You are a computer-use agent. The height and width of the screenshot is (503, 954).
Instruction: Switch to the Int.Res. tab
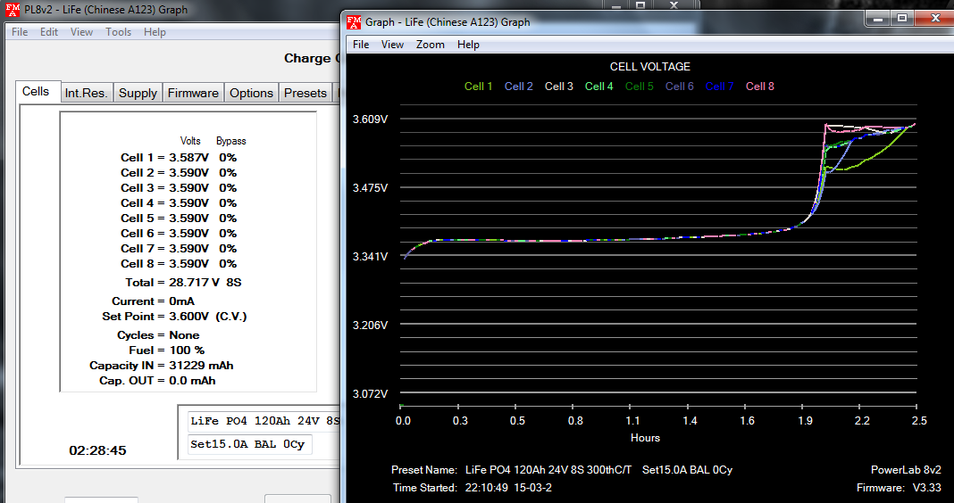(86, 93)
